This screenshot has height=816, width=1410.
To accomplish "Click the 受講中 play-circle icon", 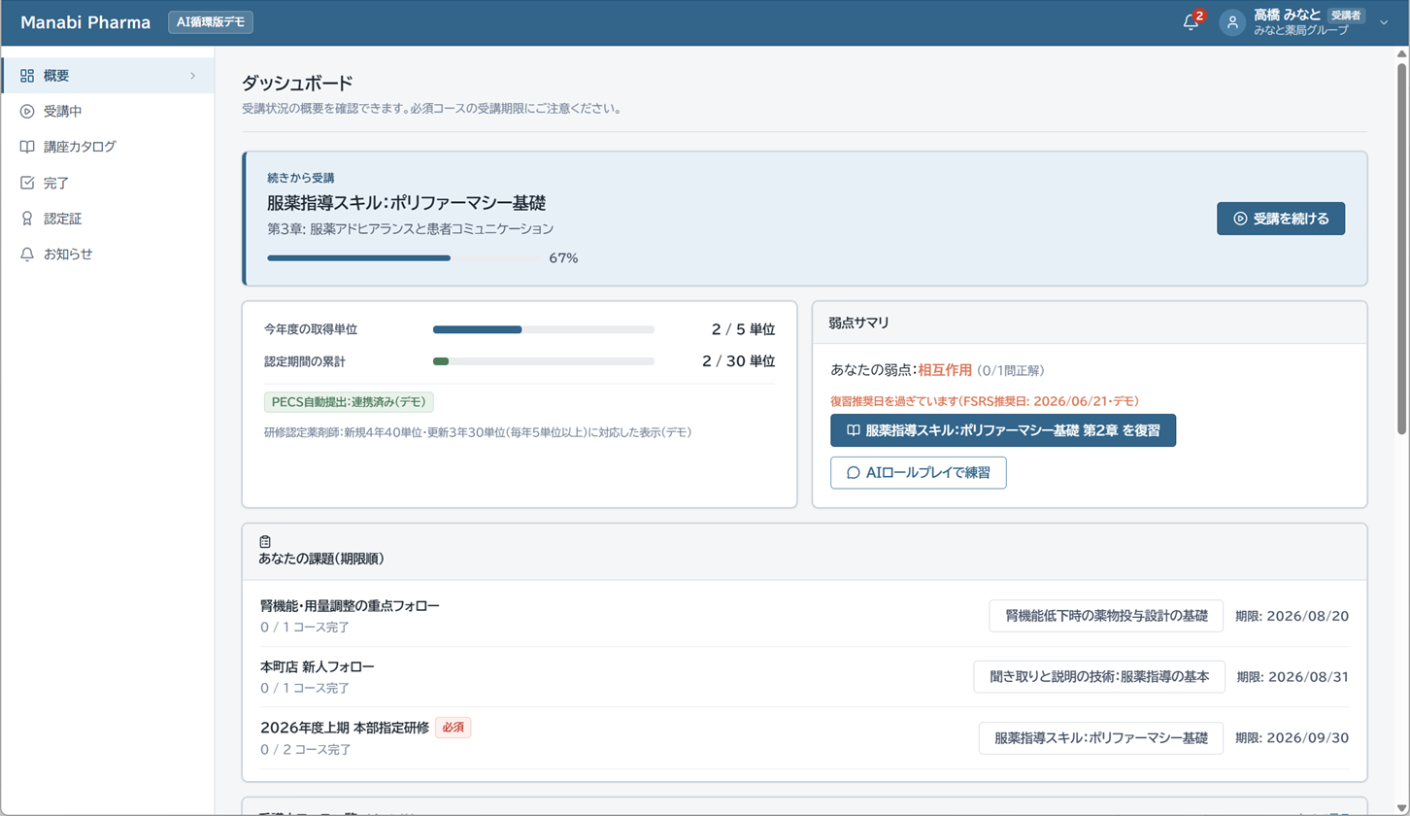I will tap(27, 112).
